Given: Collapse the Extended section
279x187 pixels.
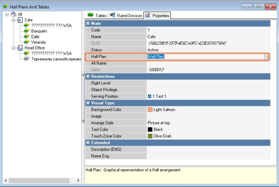Looking at the screenshot, I should (88, 143).
